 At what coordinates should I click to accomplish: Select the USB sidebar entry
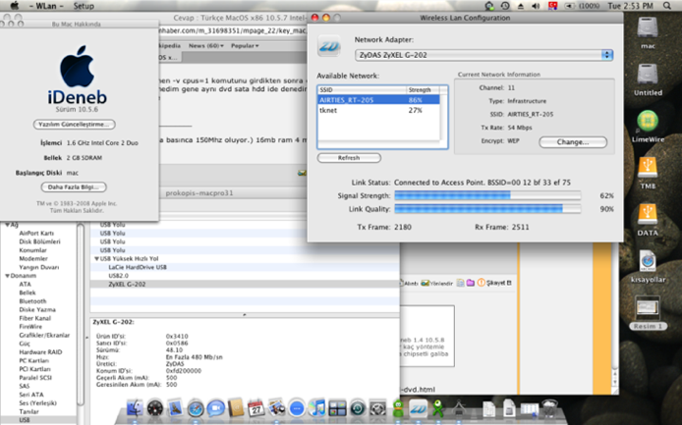pyautogui.click(x=38, y=420)
